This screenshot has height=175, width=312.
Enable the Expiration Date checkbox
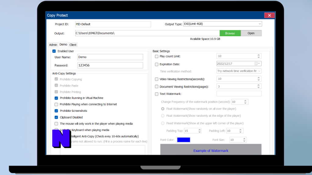point(157,64)
